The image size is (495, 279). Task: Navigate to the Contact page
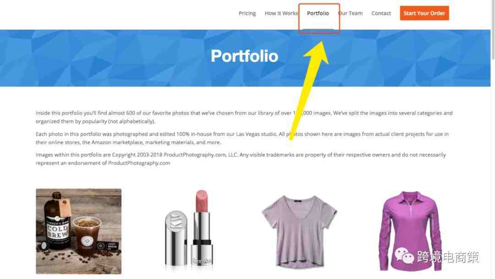381,13
